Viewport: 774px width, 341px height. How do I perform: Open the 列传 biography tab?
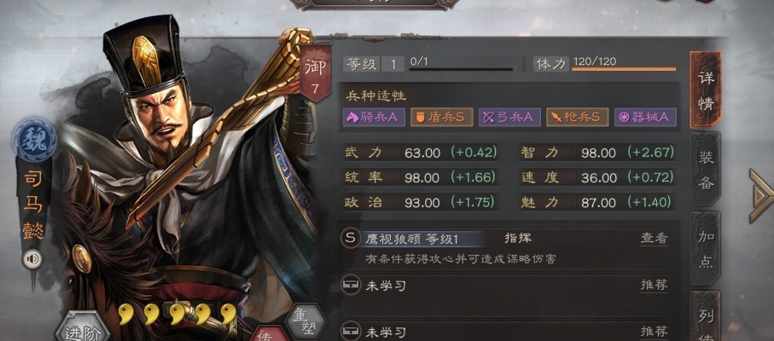click(706, 318)
